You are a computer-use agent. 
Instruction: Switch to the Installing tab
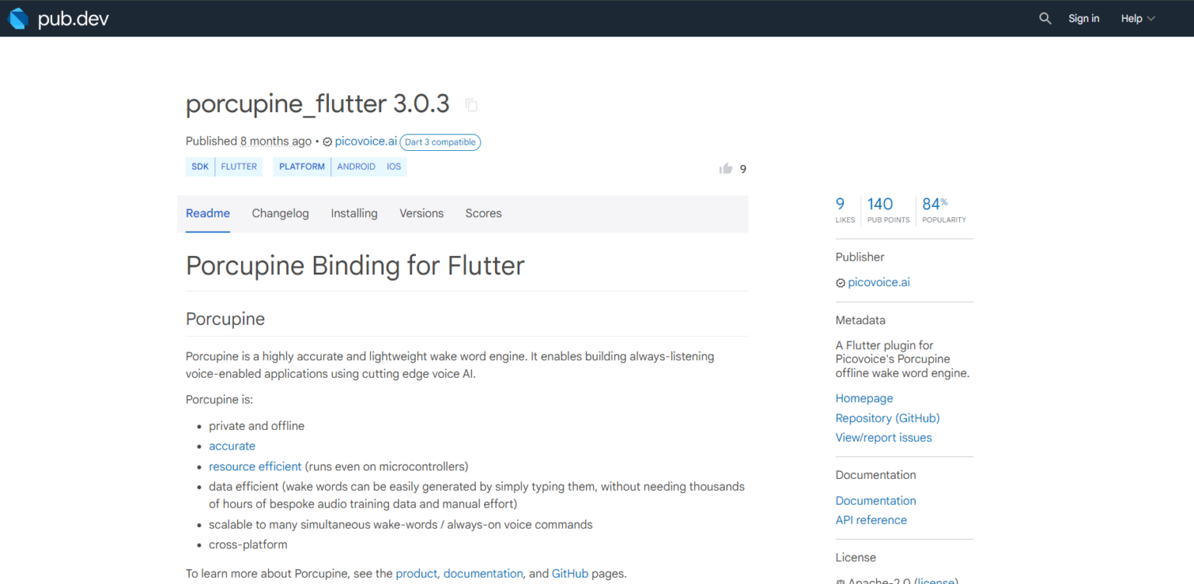pos(354,213)
